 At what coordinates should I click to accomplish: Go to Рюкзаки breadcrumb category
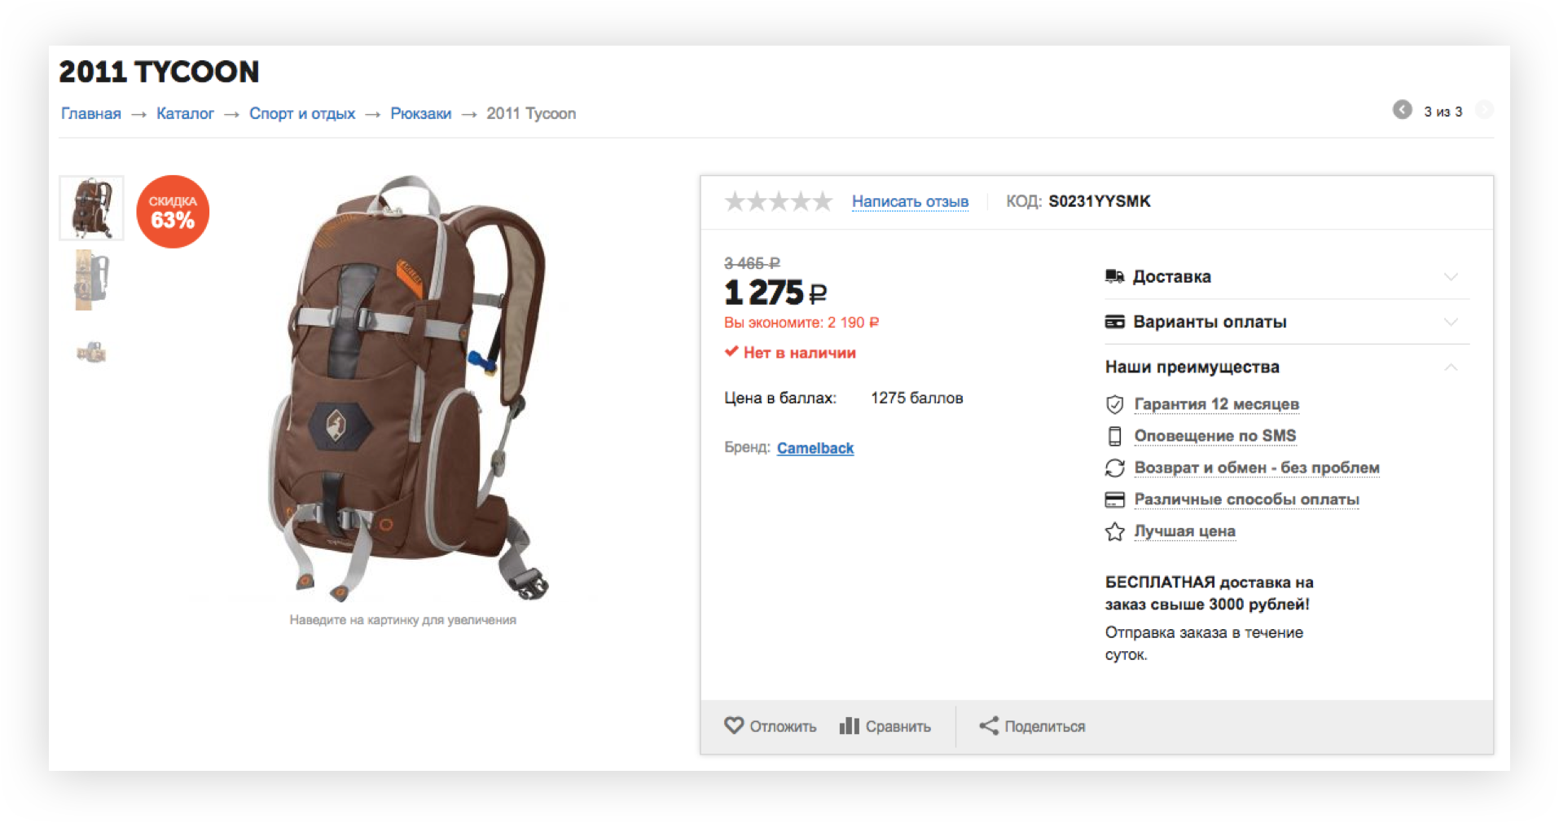point(420,113)
